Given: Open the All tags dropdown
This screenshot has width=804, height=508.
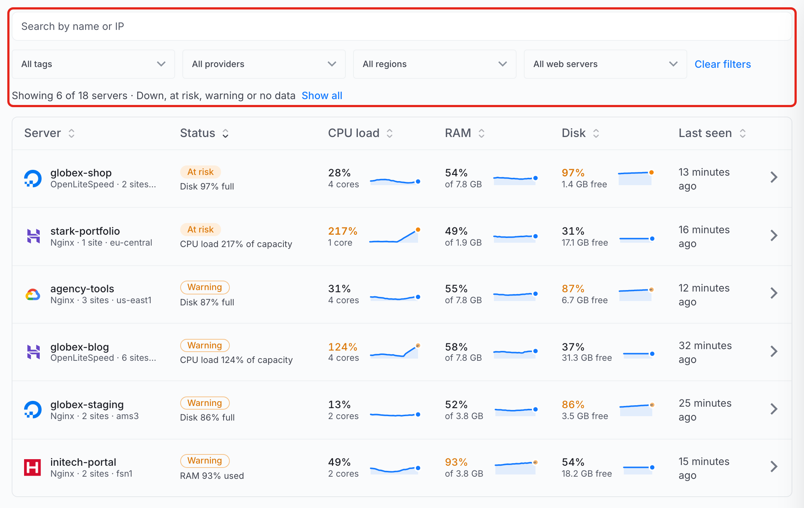Looking at the screenshot, I should click(93, 64).
